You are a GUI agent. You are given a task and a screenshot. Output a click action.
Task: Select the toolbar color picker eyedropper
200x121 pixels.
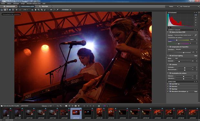pyautogui.click(x=57, y=10)
